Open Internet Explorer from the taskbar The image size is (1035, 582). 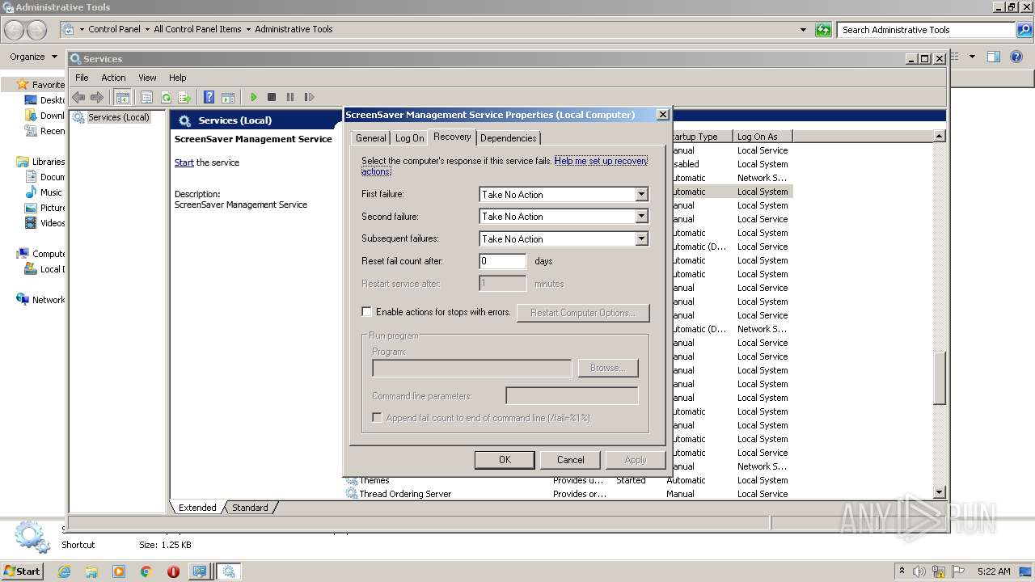[x=64, y=571]
